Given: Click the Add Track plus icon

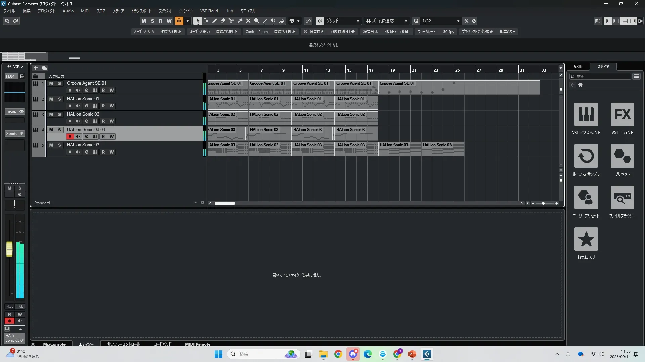Looking at the screenshot, I should point(36,68).
